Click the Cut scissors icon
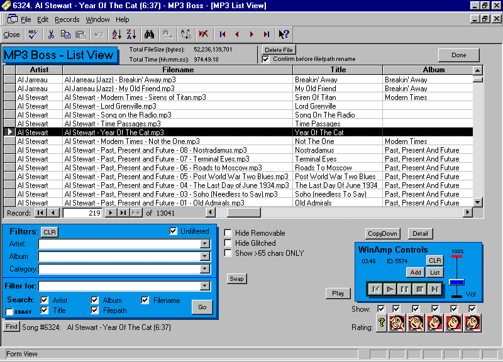 point(52,35)
